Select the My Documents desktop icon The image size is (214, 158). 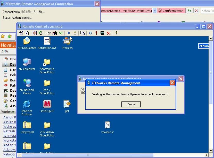pos(27,43)
